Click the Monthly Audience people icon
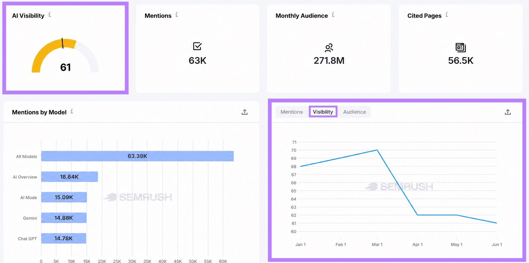Image resolution: width=529 pixels, height=263 pixels. point(329,48)
